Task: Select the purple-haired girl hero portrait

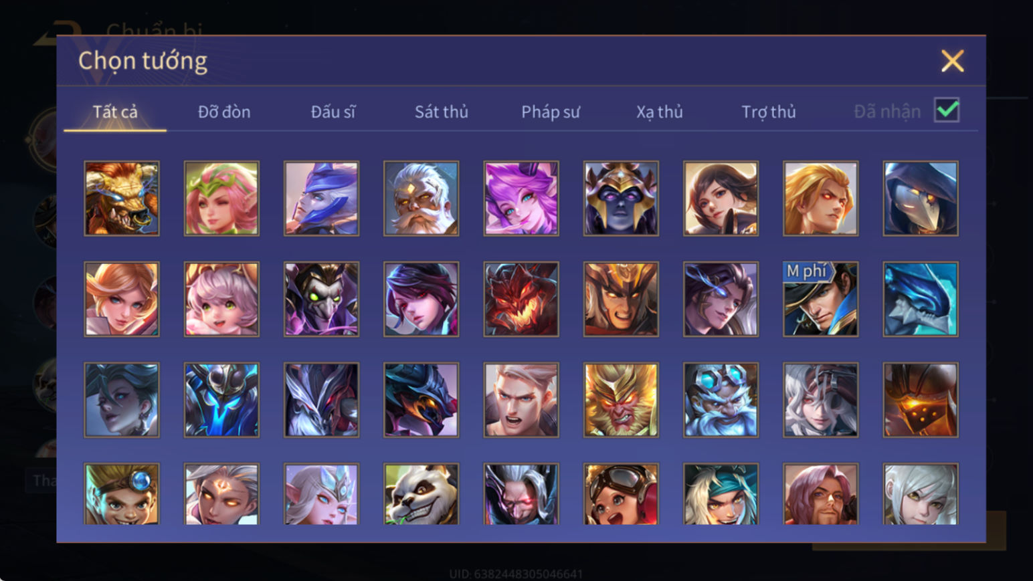Action: 521,199
